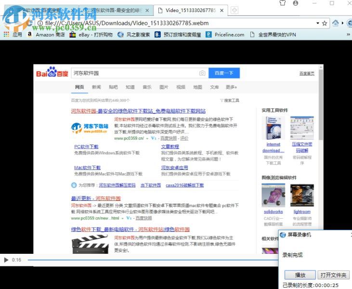Open the Apps shortcut in bookmarks bar
This screenshot has height=289, width=352.
pyautogui.click(x=13, y=35)
